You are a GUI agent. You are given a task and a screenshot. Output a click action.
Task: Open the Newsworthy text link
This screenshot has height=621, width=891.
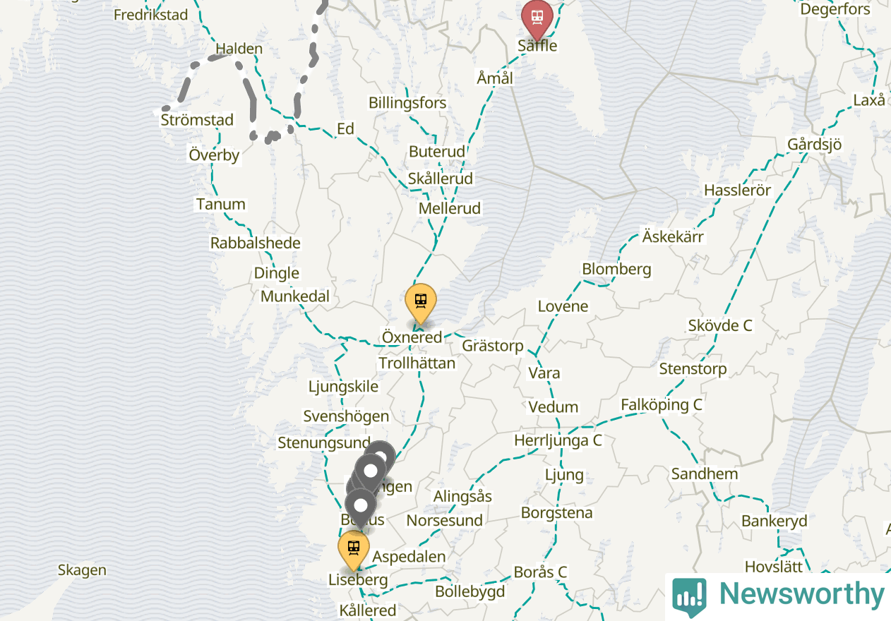click(x=802, y=594)
